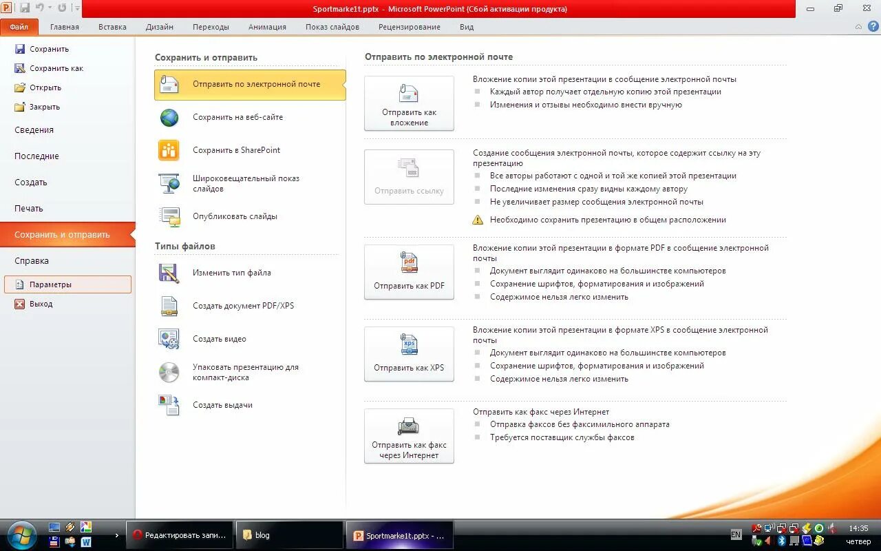Open the Показ слайдов ribbon tab
Screen dimensions: 881x551
tap(332, 27)
